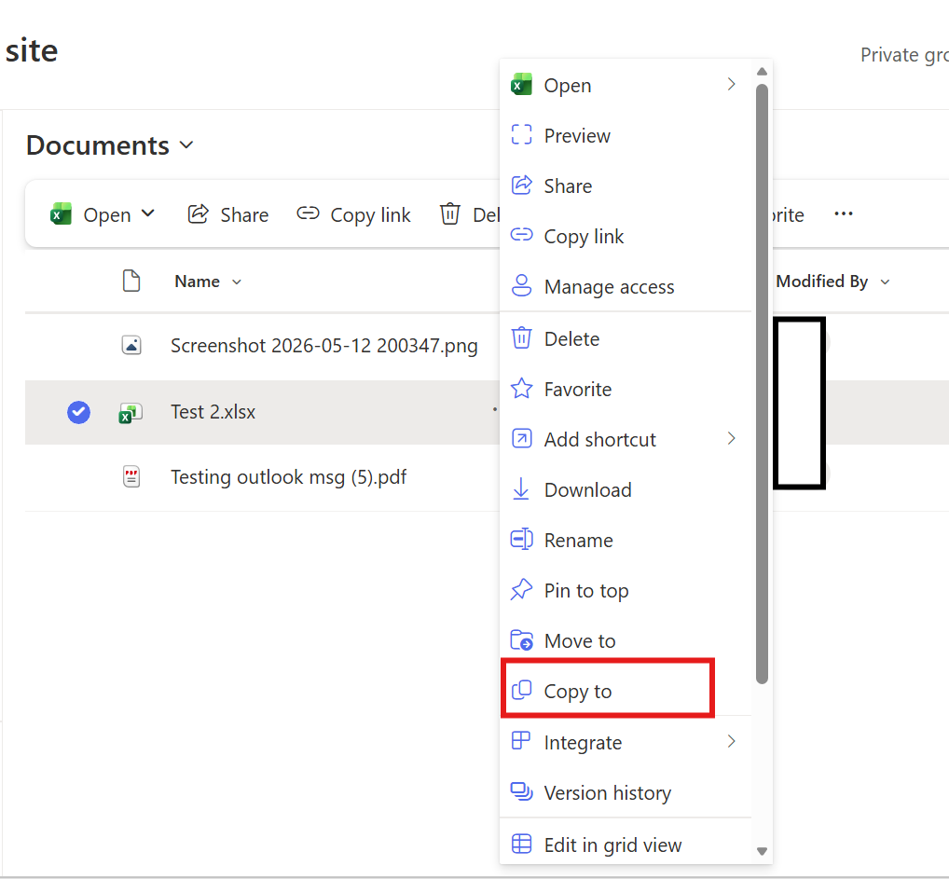Image resolution: width=949 pixels, height=879 pixels.
Task: Click the Copy link label in the command bar
Action: pos(370,215)
